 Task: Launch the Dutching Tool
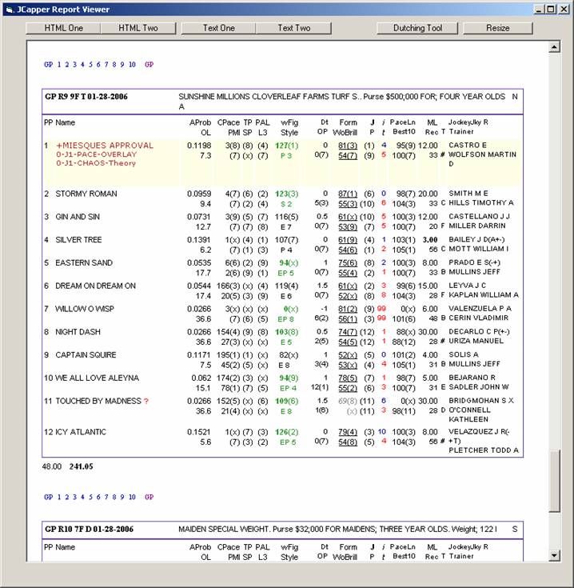point(417,28)
